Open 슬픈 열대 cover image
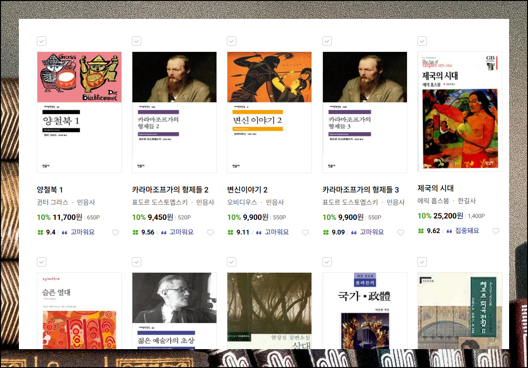This screenshot has height=368, width=528. coord(79,310)
